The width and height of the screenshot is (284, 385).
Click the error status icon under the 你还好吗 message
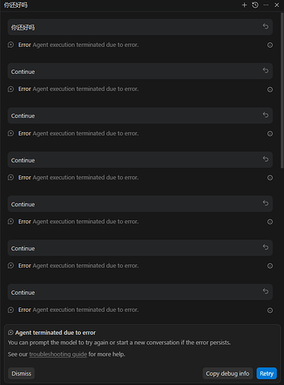click(x=11, y=45)
